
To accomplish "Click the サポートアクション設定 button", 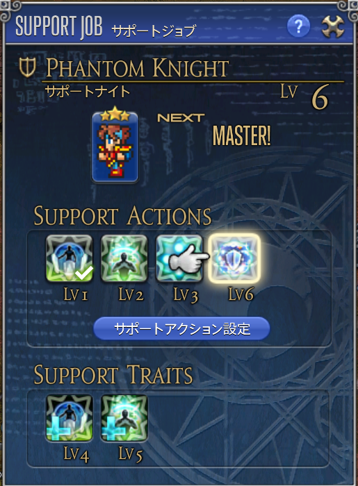I will tap(181, 328).
